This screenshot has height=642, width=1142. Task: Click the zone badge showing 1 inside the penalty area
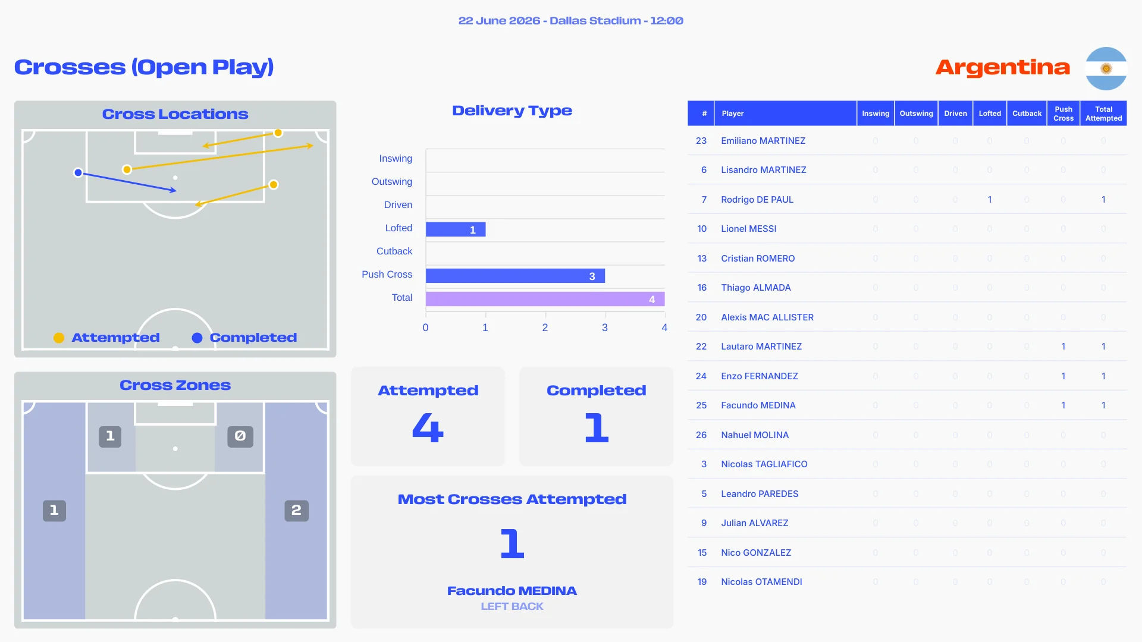pos(110,436)
